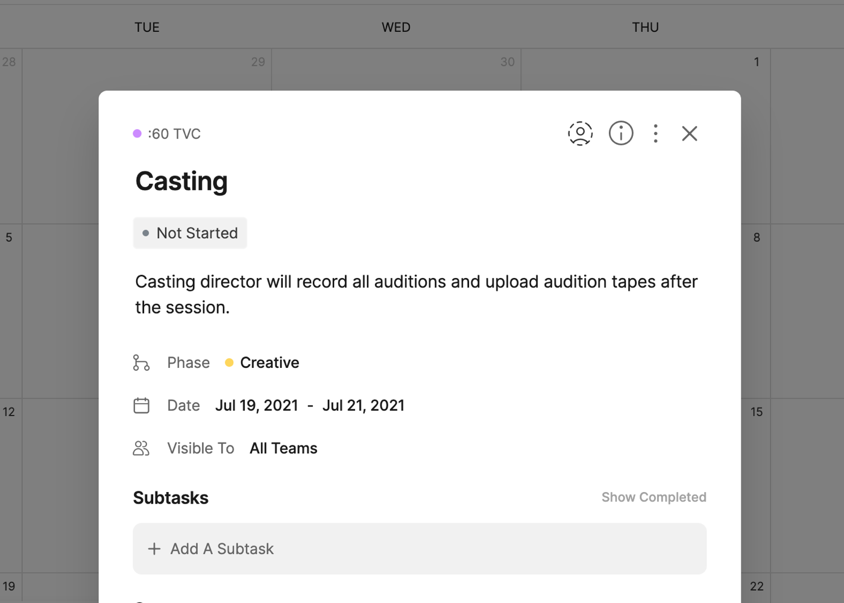The height and width of the screenshot is (603, 844).
Task: Click the purple :60 TVC project dot
Action: pyautogui.click(x=137, y=133)
